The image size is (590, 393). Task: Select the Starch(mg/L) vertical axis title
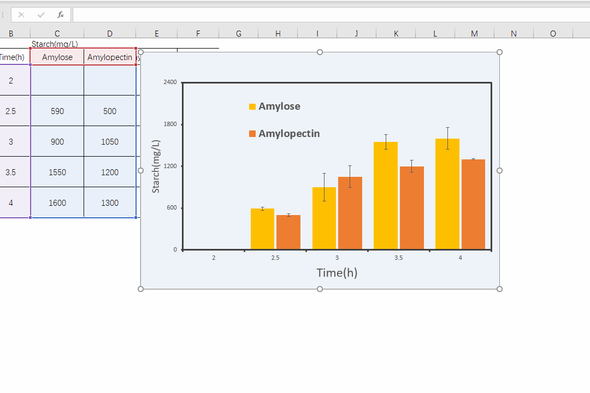coord(156,166)
